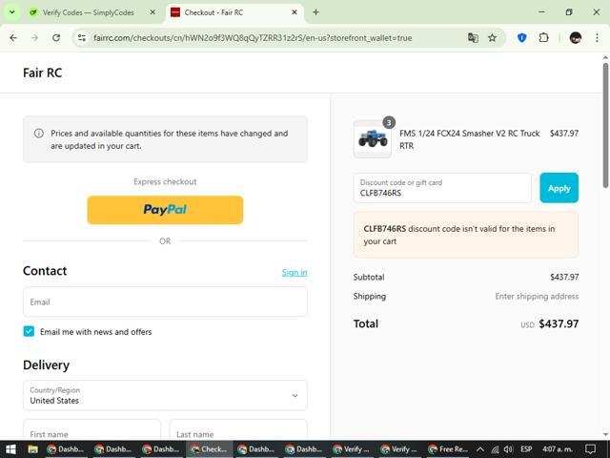Open site information icon in address bar
The height and width of the screenshot is (458, 610).
(82, 38)
